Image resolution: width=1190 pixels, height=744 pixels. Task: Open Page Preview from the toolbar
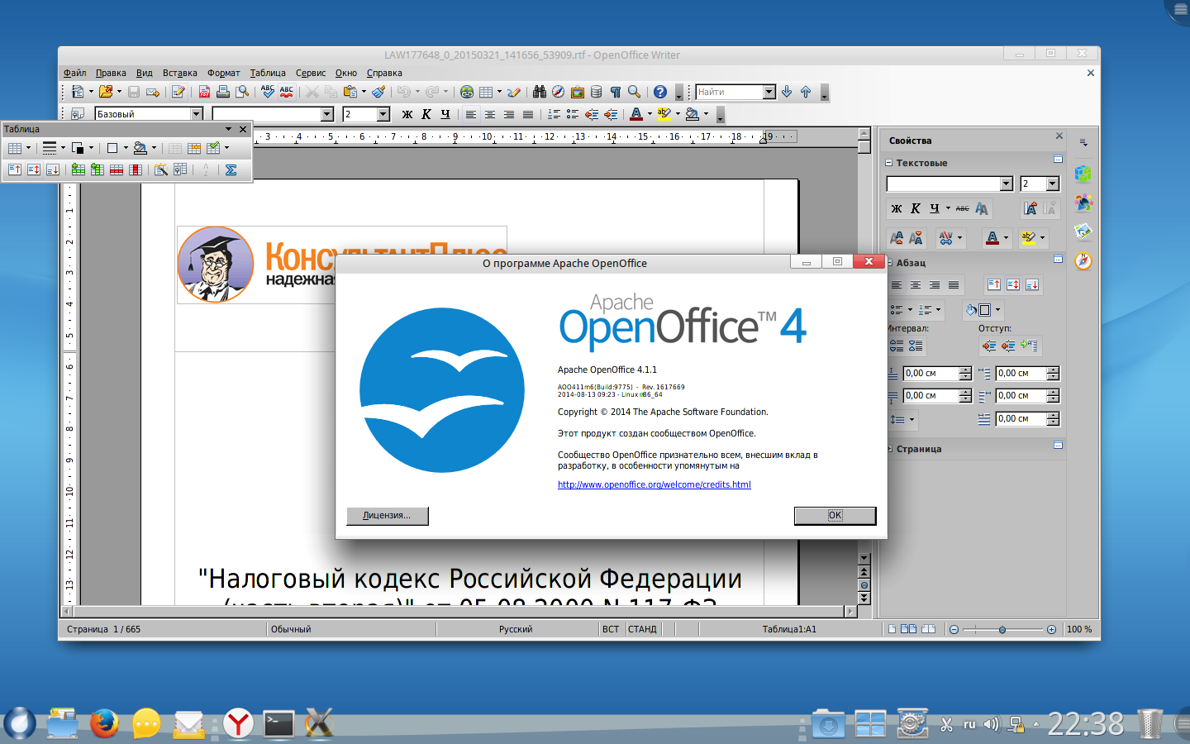(x=242, y=92)
